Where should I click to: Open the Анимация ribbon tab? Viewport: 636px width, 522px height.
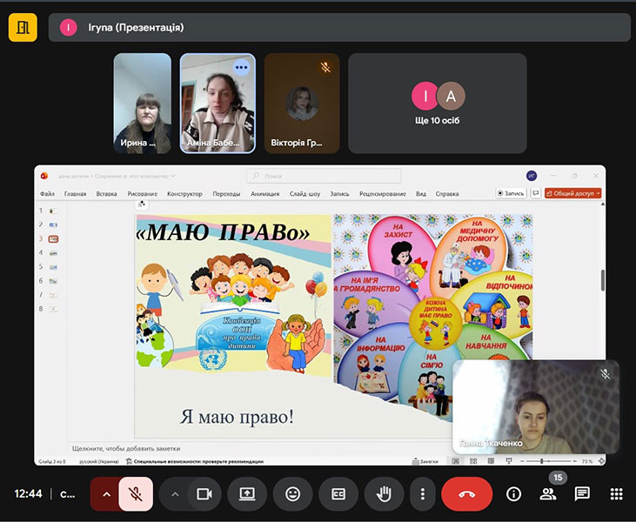point(264,194)
